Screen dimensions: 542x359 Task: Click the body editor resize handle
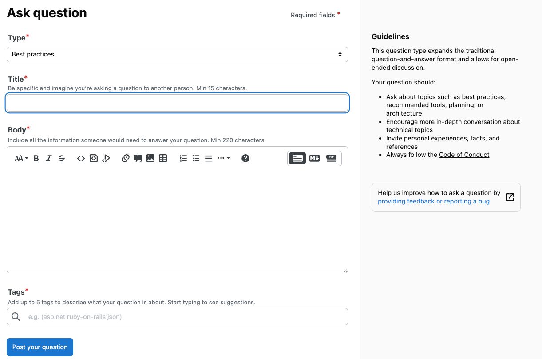pos(345,270)
